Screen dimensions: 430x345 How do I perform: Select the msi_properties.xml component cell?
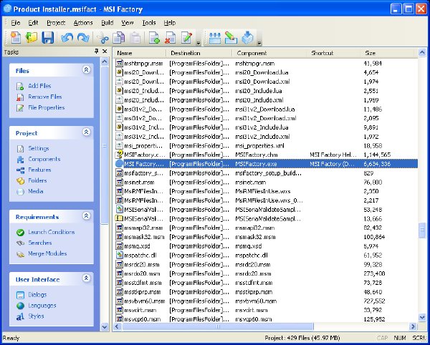pyautogui.click(x=259, y=146)
